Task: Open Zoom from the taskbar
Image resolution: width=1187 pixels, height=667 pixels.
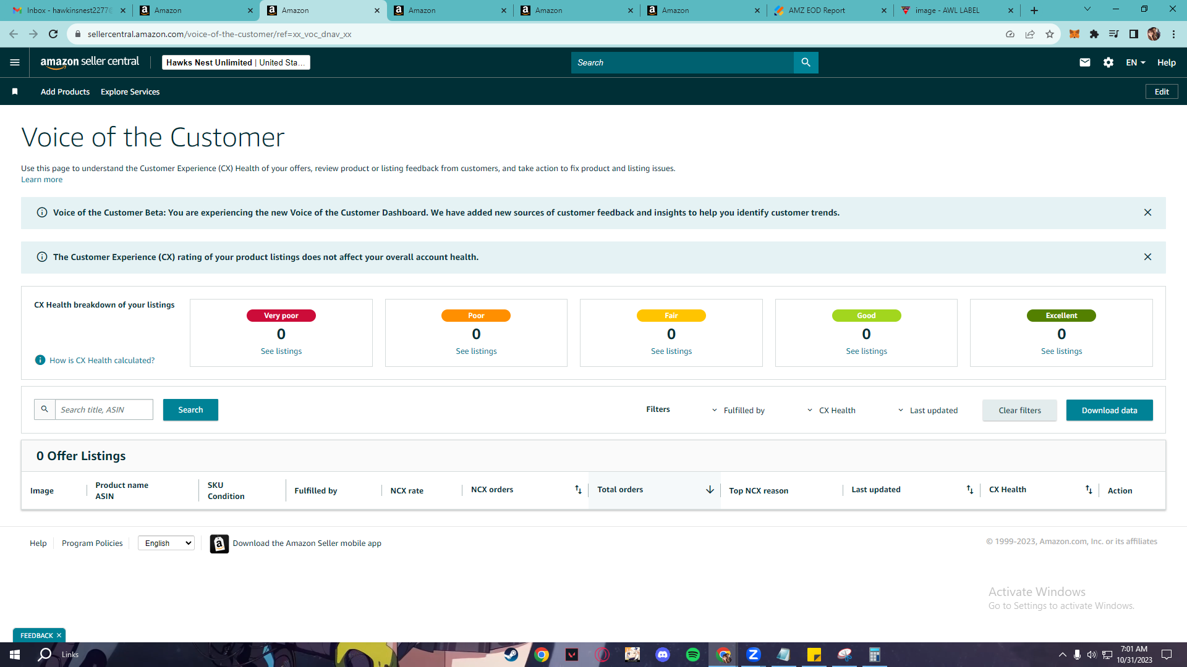Action: [x=753, y=655]
